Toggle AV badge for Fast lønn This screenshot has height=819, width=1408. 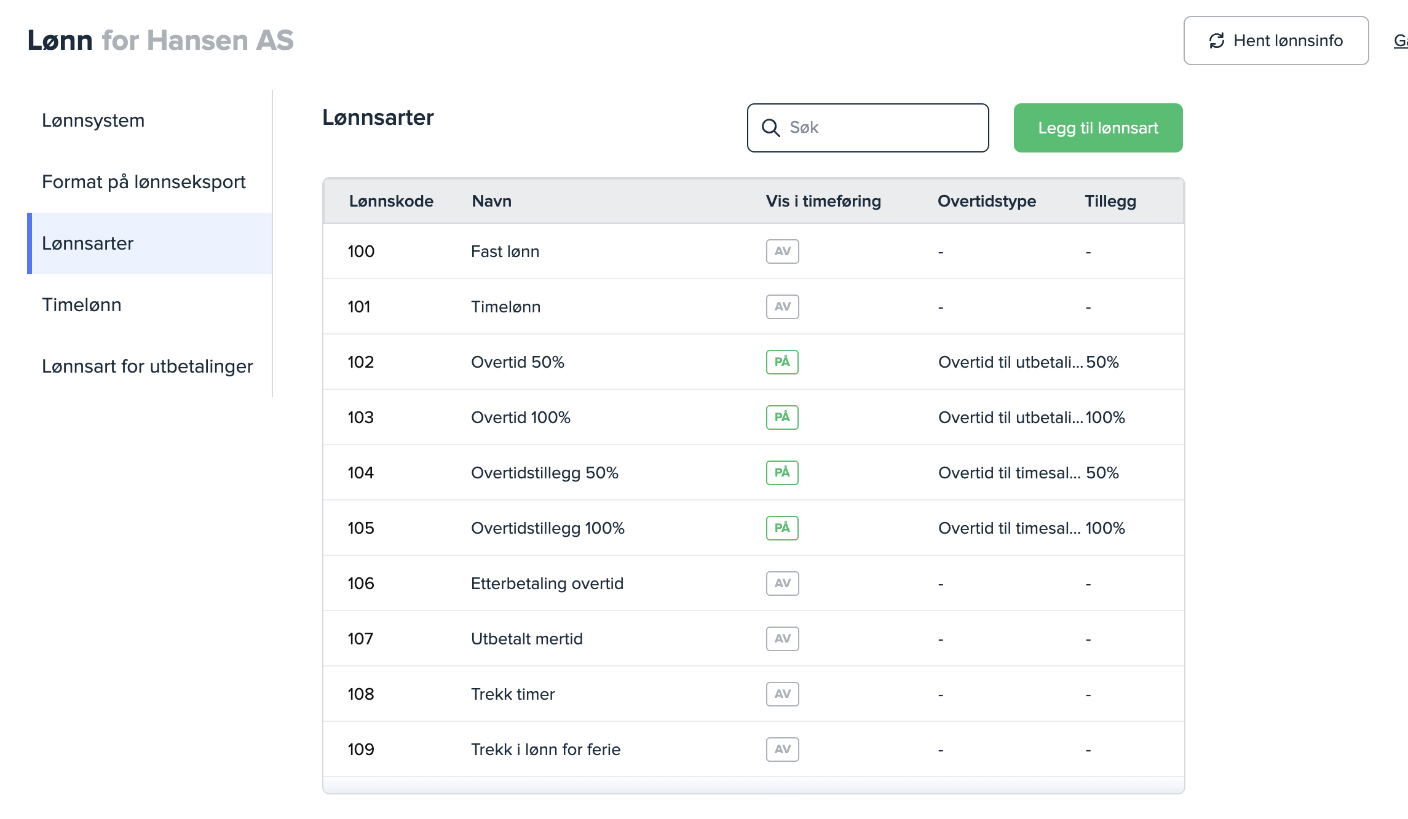click(x=782, y=251)
